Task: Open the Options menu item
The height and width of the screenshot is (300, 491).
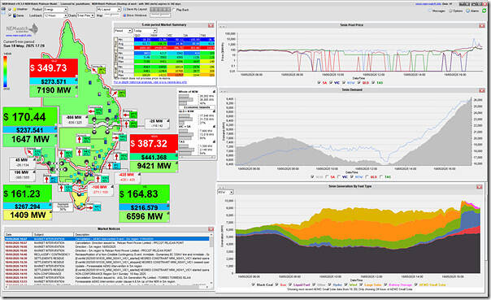Action: (455, 11)
